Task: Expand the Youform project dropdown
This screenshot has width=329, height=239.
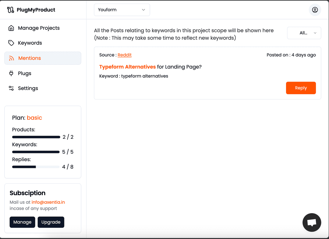Action: click(122, 10)
